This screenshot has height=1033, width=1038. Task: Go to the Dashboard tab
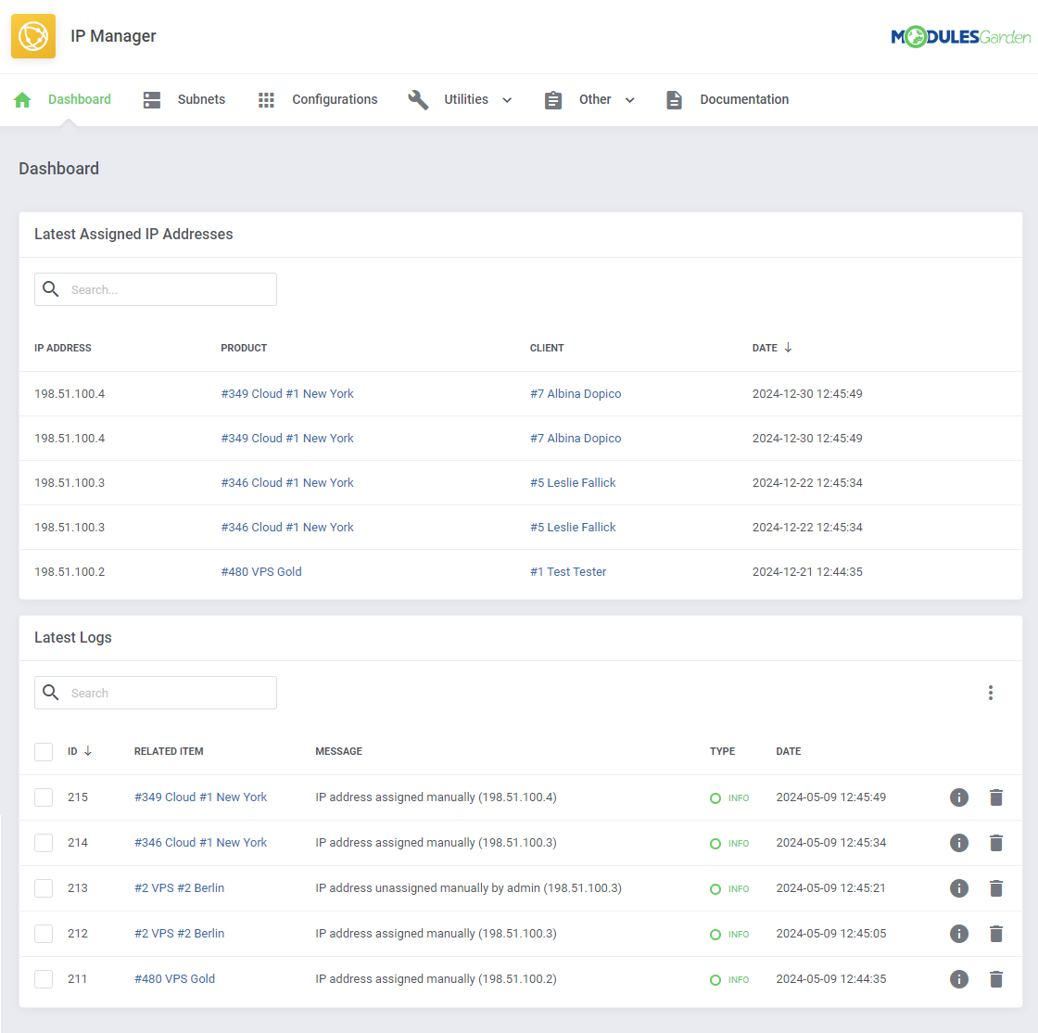80,99
